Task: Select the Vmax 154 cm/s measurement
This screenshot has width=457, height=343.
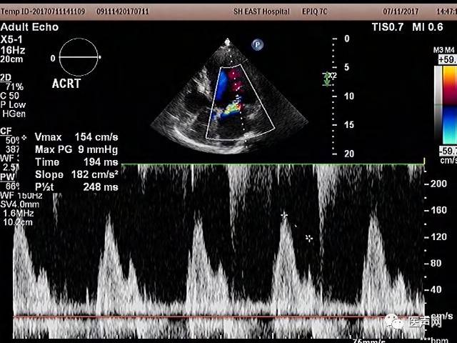Action: [76, 136]
